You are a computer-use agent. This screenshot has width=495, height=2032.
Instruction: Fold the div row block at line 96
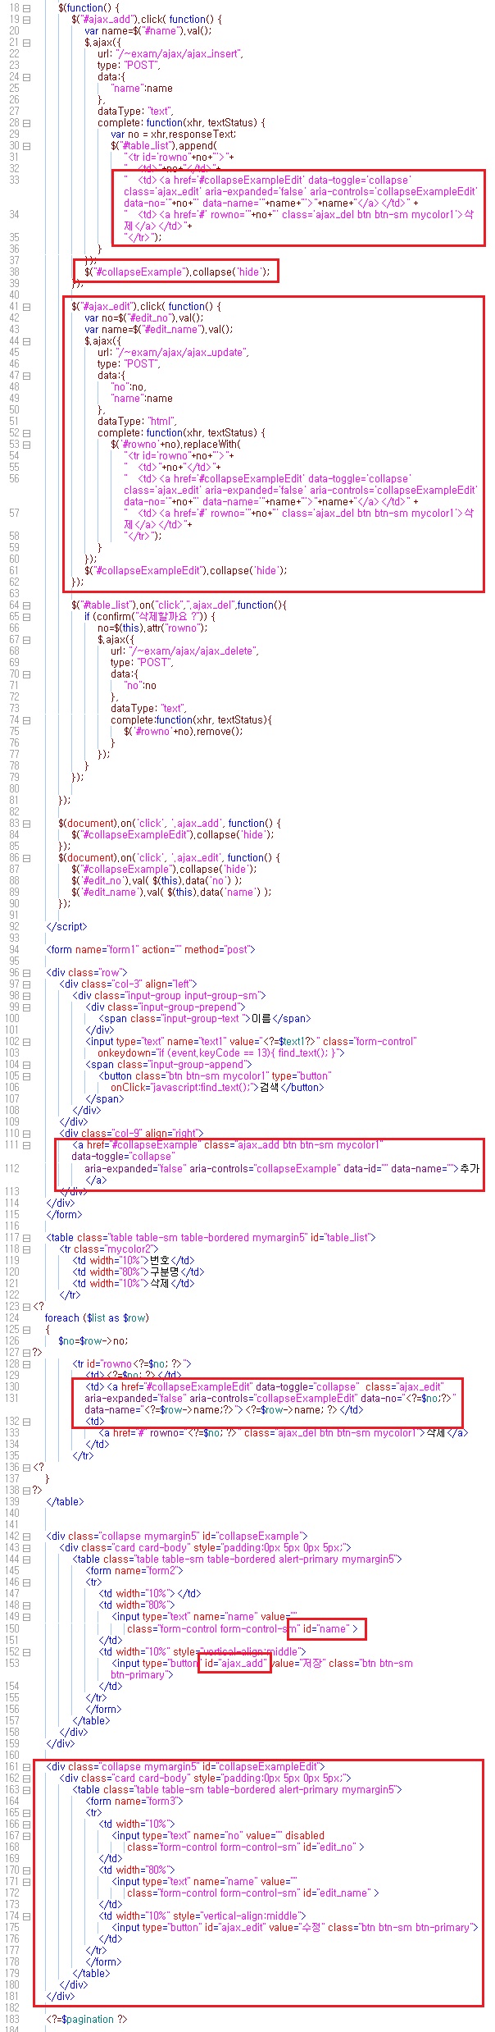[26, 973]
